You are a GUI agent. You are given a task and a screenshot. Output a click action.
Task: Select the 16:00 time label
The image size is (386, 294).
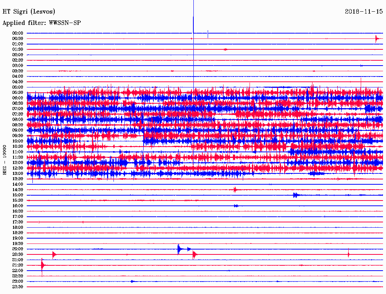18,206
